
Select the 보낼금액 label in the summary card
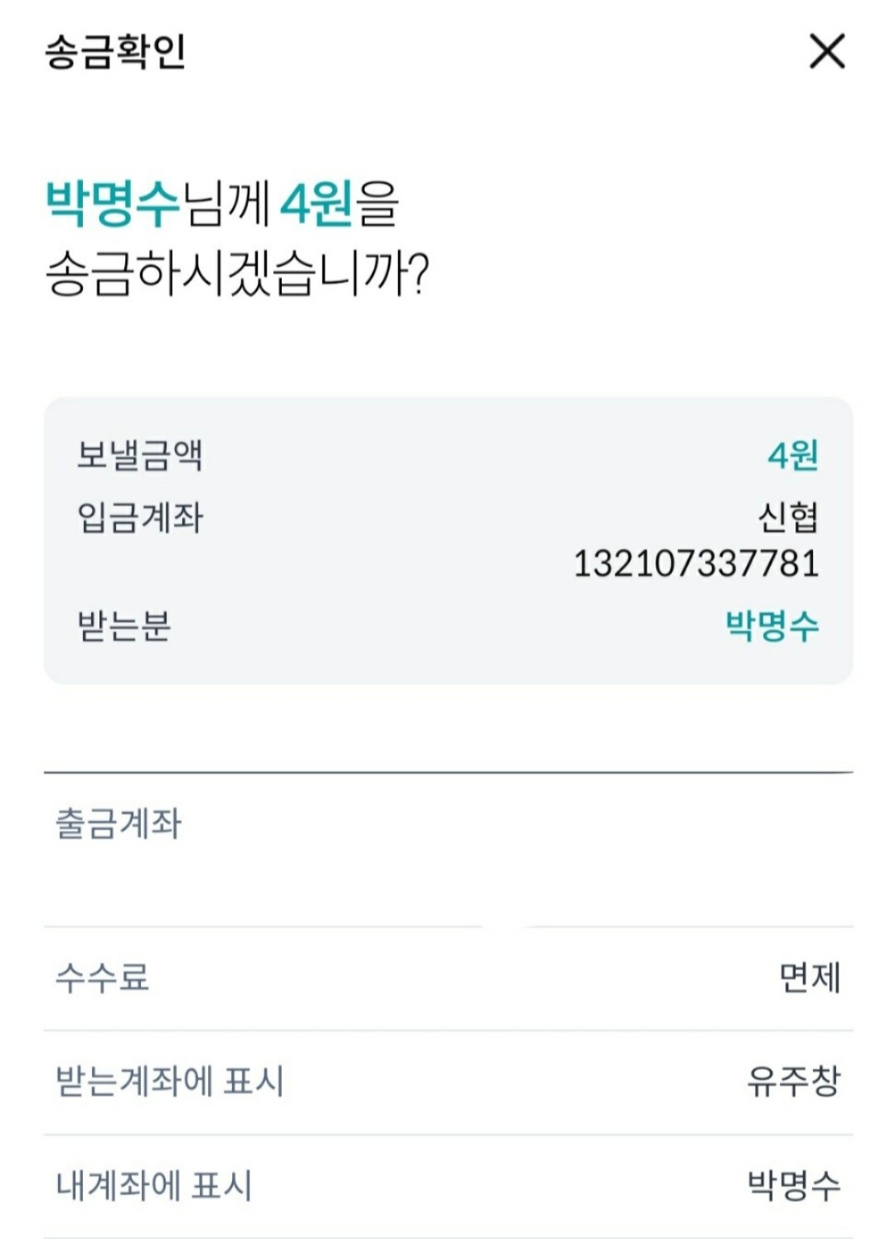(139, 455)
